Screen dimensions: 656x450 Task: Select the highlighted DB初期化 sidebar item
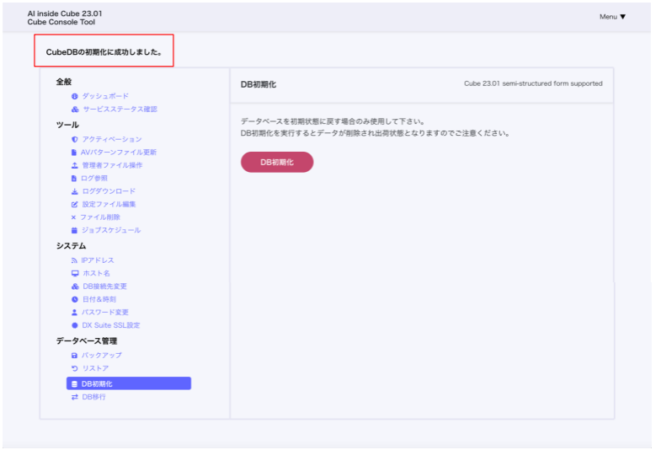[129, 383]
